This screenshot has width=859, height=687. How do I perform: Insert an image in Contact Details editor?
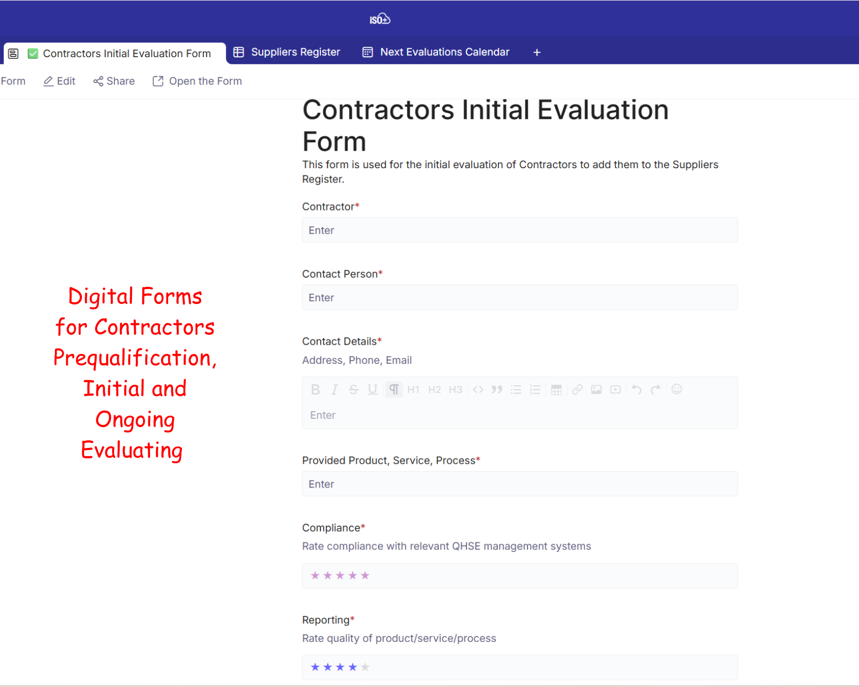click(596, 390)
